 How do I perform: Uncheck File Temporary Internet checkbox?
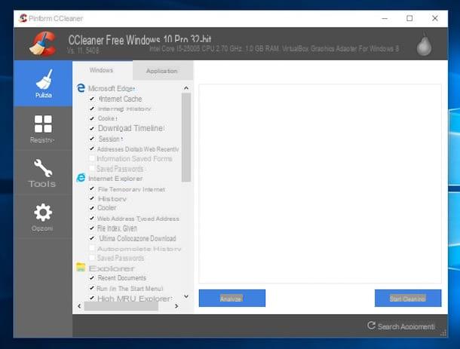click(x=92, y=189)
